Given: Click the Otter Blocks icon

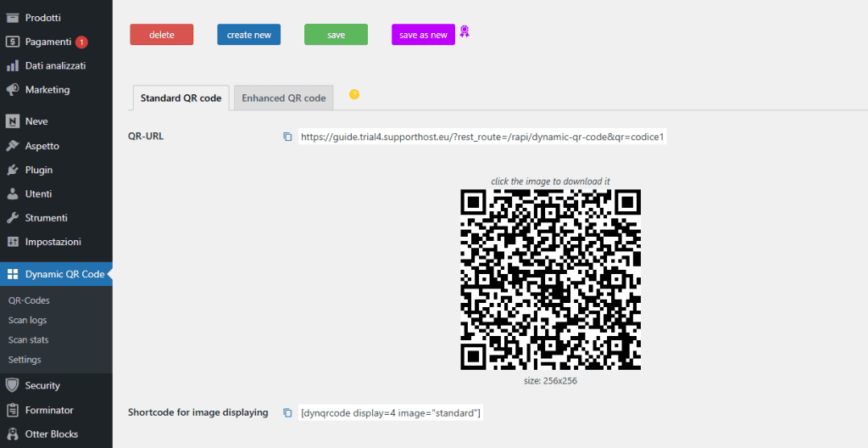Looking at the screenshot, I should (12, 434).
